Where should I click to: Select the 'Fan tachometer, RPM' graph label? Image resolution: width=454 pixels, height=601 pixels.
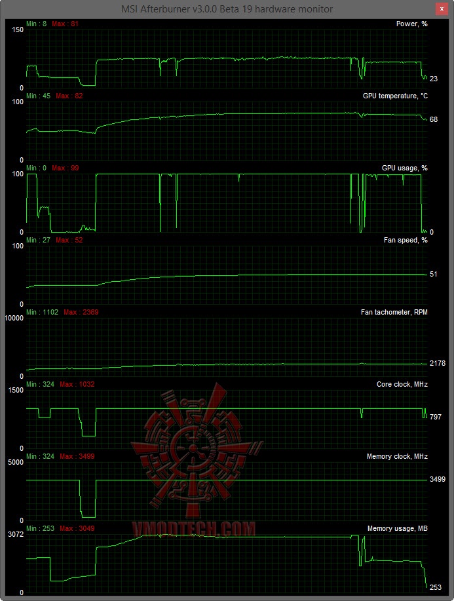[394, 312]
